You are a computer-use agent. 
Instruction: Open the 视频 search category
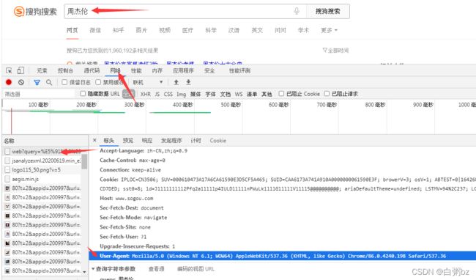165,30
